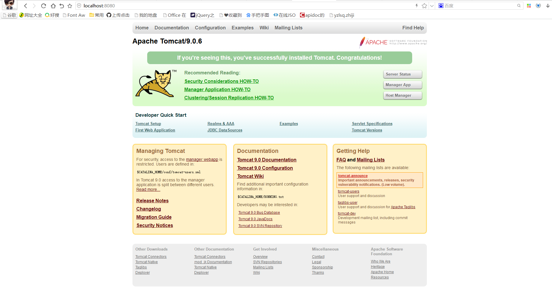The height and width of the screenshot is (287, 552).
Task: Reload the page with the refresh icon
Action: 44,6
